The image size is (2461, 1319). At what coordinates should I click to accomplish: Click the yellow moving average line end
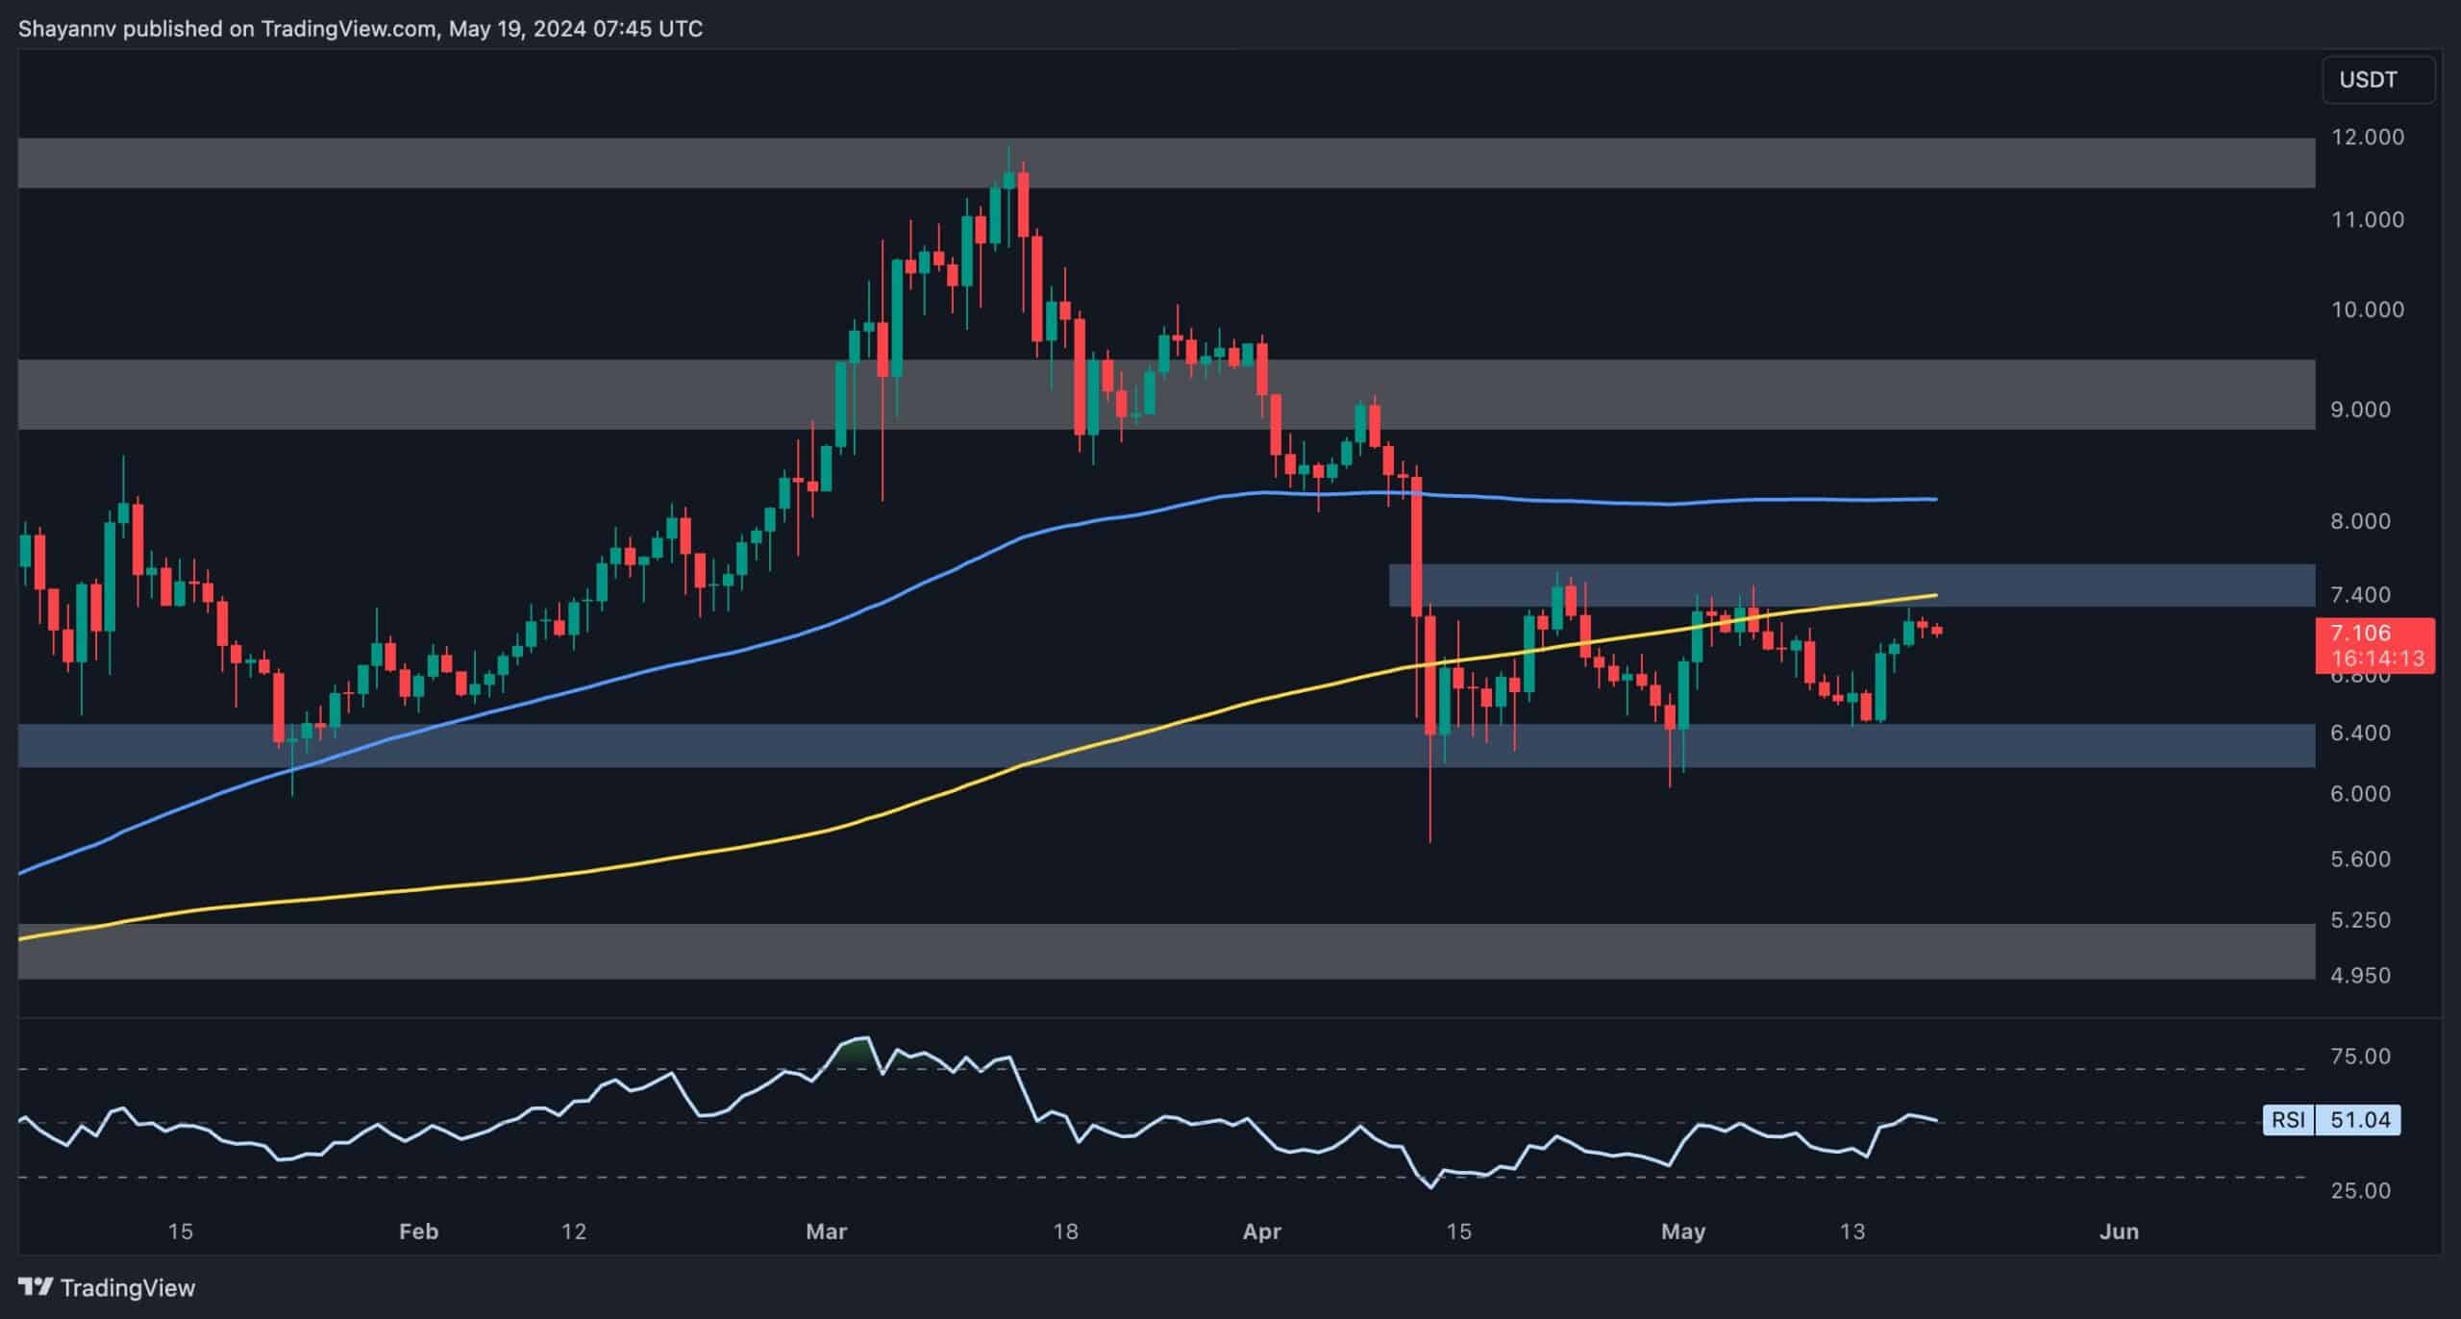point(1932,595)
